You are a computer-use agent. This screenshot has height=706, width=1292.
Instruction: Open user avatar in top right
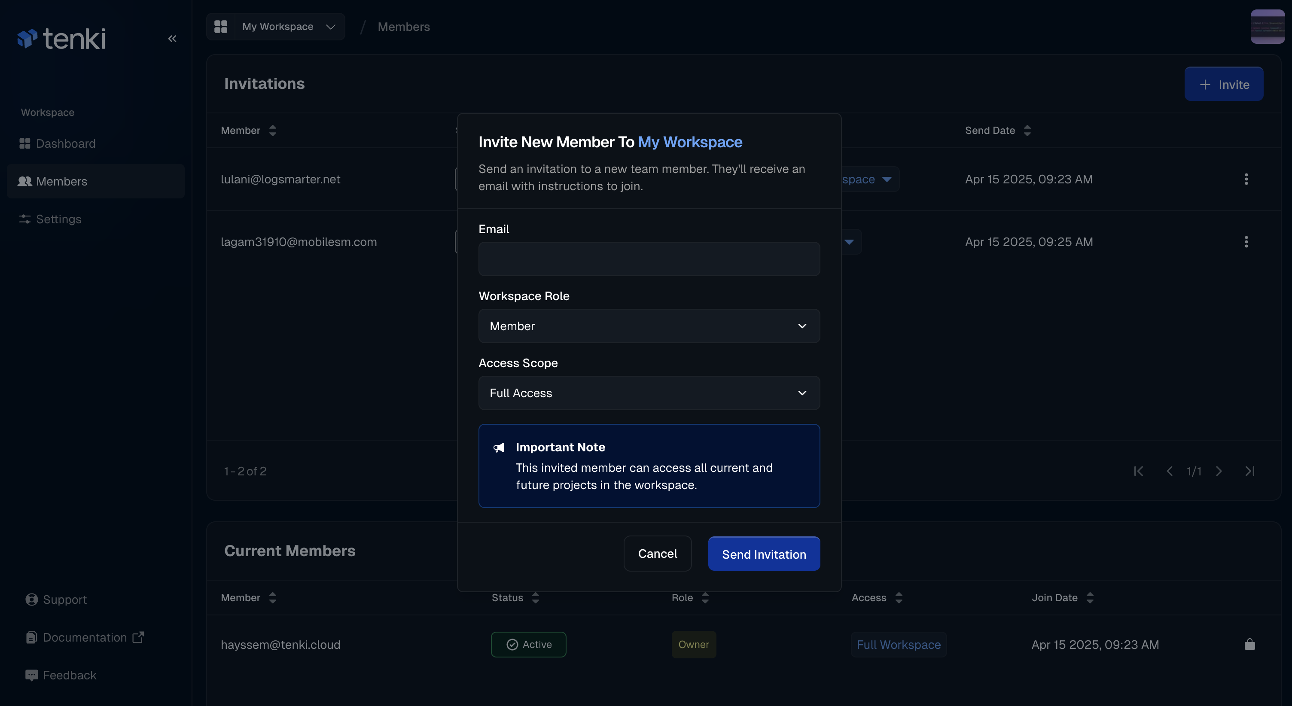pyautogui.click(x=1268, y=27)
